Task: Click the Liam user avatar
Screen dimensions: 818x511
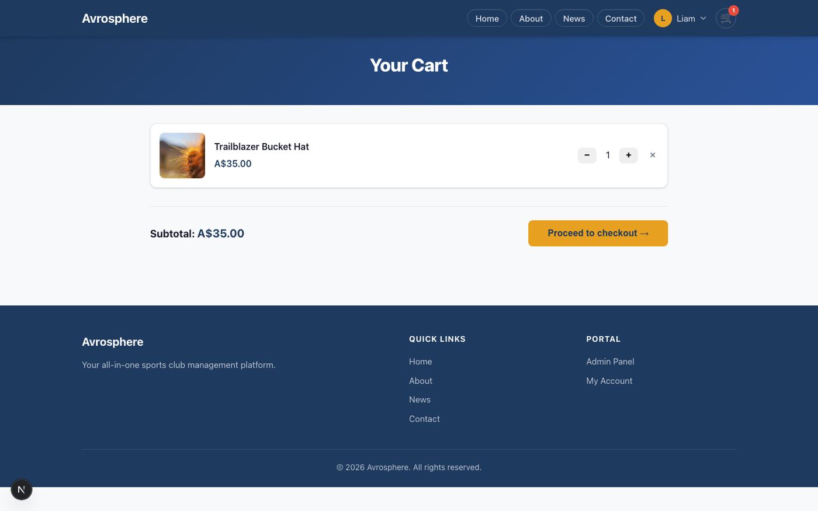Action: pyautogui.click(x=663, y=19)
